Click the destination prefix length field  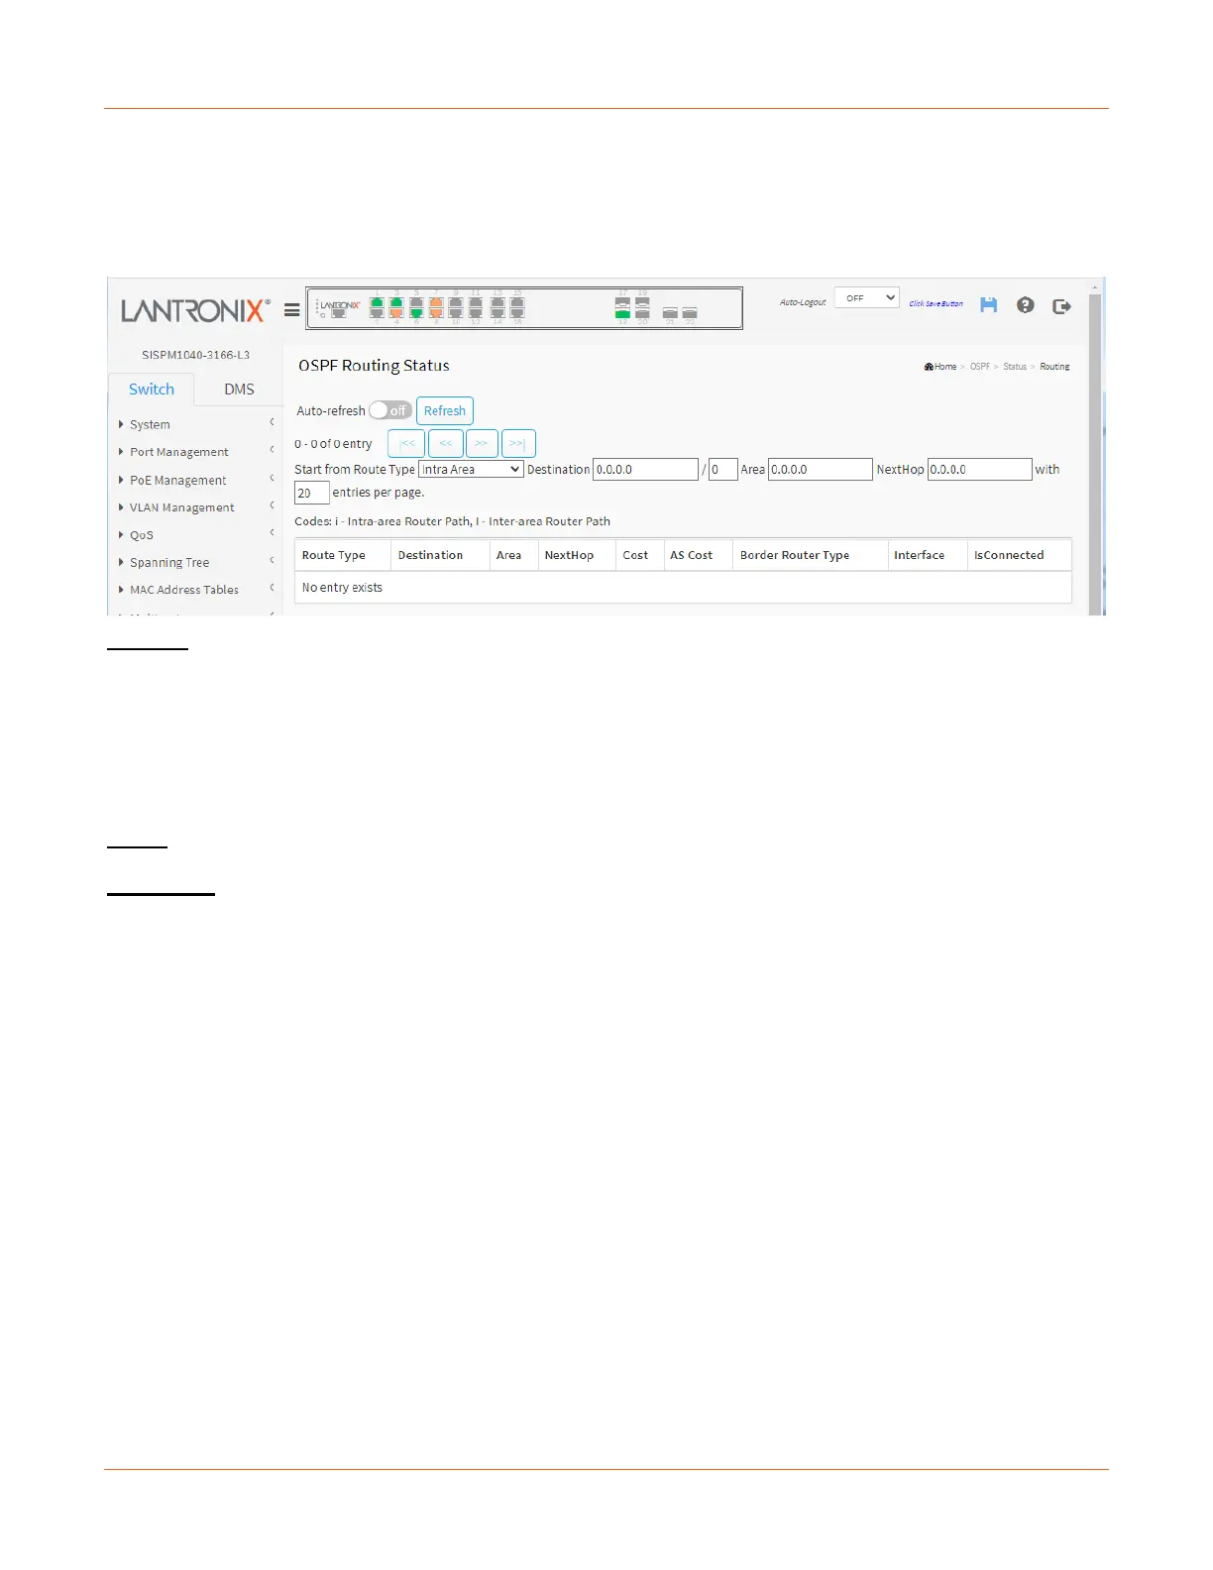point(723,470)
